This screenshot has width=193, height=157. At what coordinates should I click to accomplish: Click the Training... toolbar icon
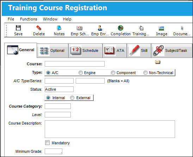pyautogui.click(x=141, y=28)
